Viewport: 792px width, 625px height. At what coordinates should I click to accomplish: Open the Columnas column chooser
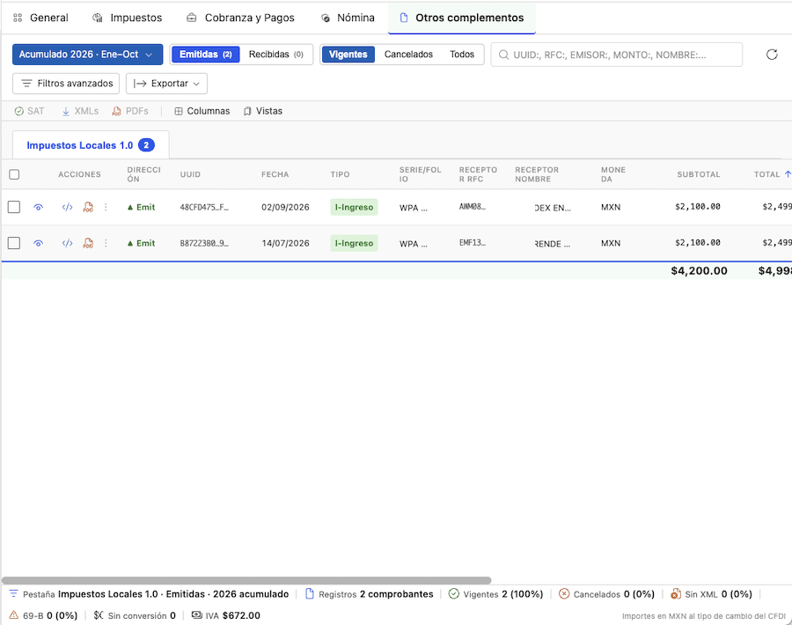[202, 111]
